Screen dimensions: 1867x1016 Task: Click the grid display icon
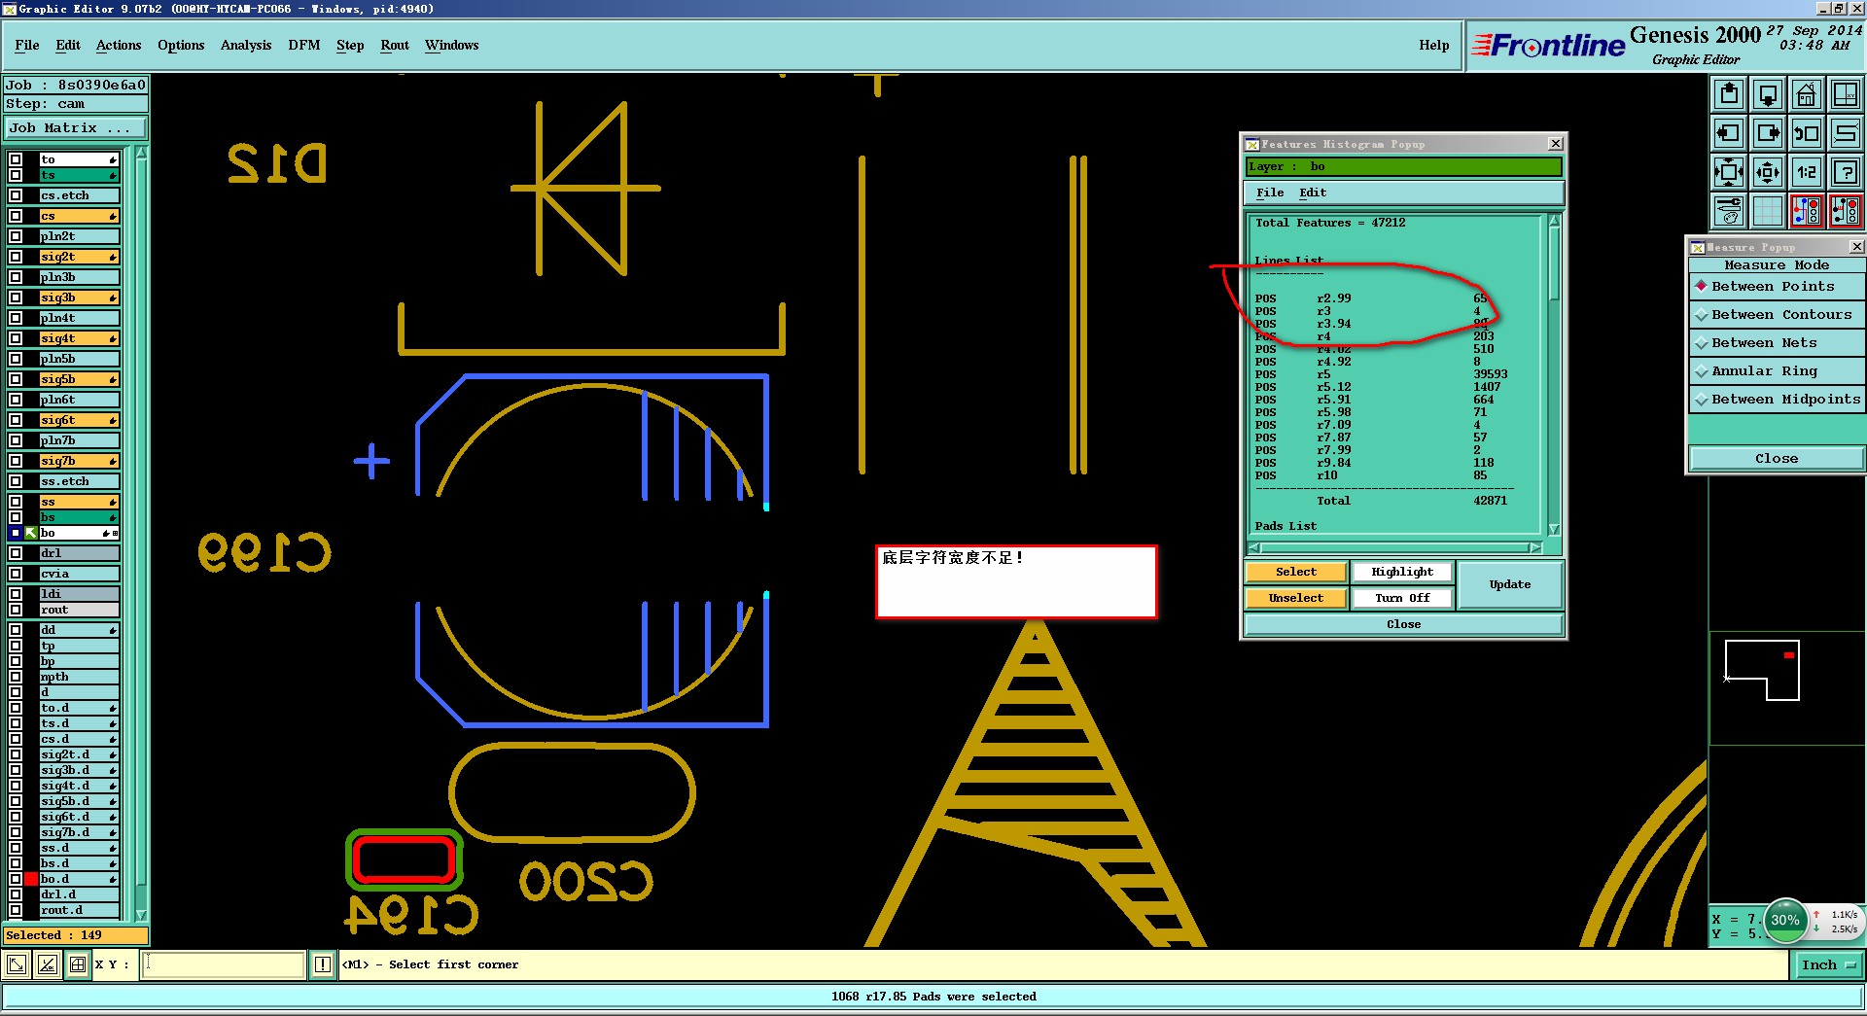1768,211
